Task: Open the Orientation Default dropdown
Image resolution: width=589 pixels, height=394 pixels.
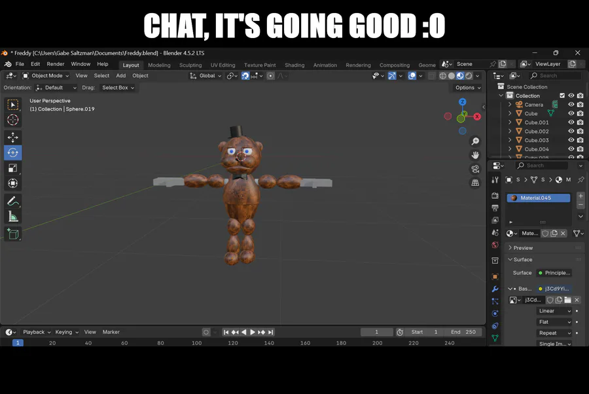Action: 56,88
